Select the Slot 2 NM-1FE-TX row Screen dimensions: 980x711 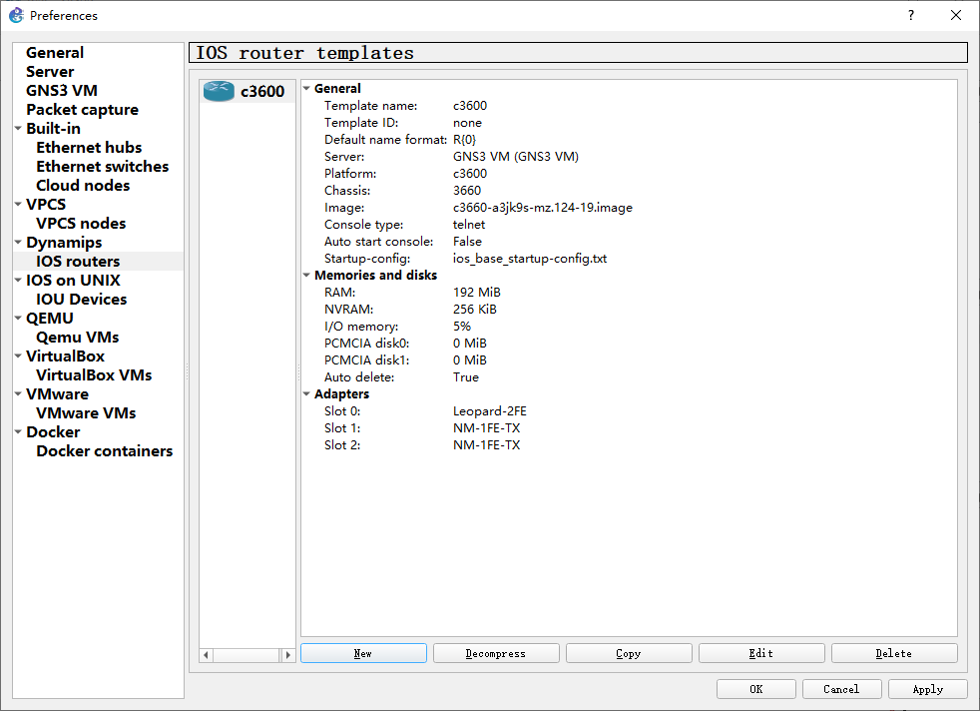click(x=629, y=444)
